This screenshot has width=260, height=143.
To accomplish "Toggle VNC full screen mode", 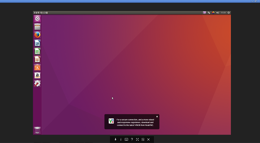I will coord(137,139).
